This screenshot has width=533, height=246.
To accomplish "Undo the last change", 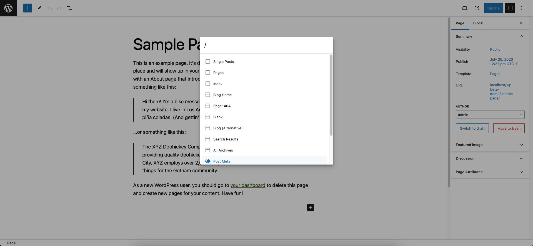I will coord(49,8).
